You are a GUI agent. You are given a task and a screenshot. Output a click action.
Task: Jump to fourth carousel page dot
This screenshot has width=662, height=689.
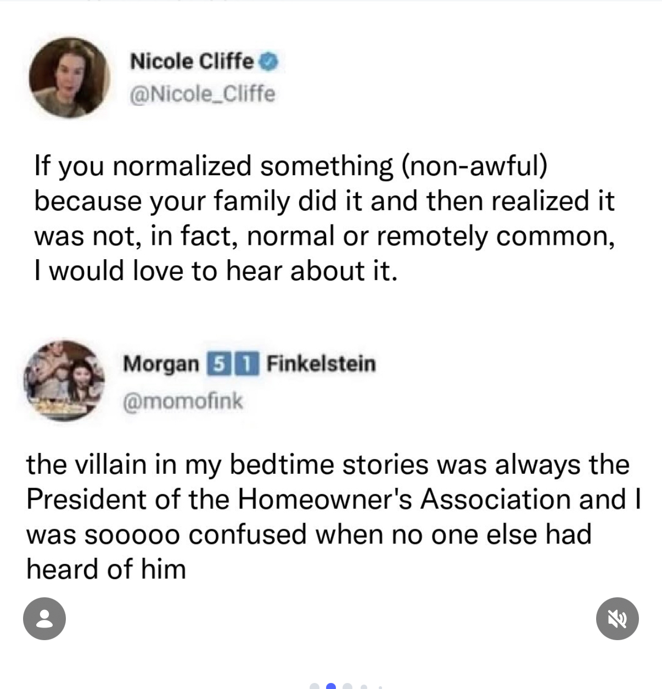(363, 686)
